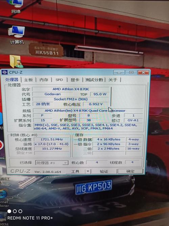The width and height of the screenshot is (169, 226).
Task: Click the 扩展系列 value 15
Action: (43, 120)
